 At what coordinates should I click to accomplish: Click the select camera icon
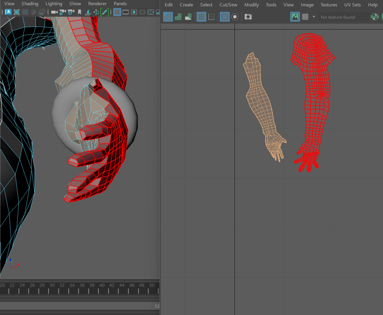[x=54, y=12]
